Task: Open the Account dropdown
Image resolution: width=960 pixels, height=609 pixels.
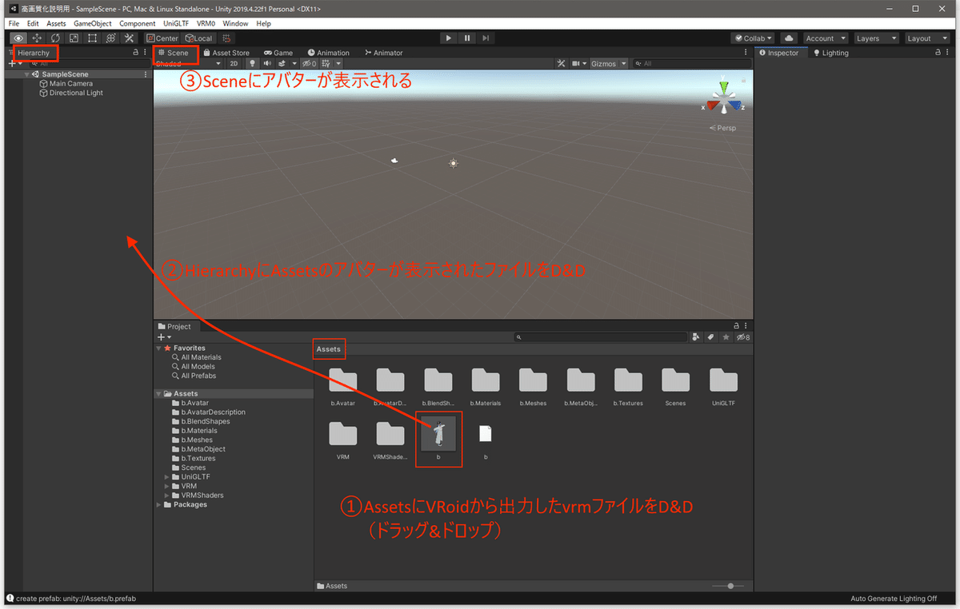Action: (x=825, y=38)
